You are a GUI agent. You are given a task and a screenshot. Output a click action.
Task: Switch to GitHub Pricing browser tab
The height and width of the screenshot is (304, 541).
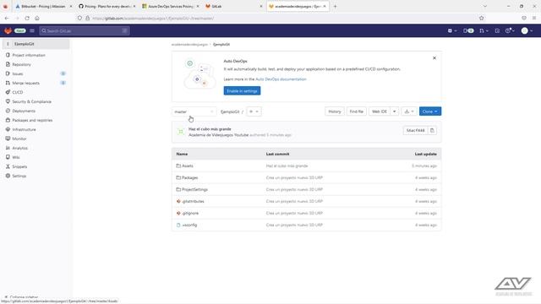(107, 6)
